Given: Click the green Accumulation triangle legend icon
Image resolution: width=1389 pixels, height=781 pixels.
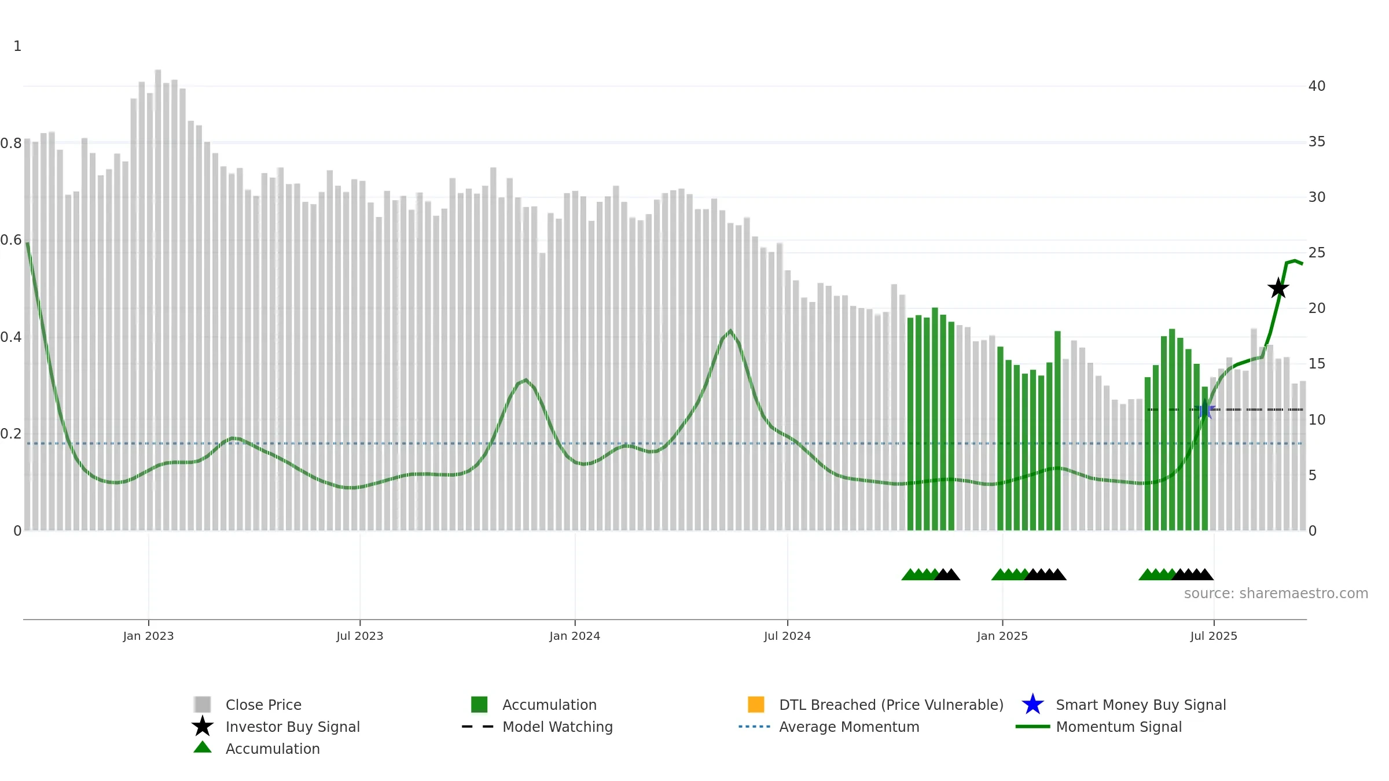Looking at the screenshot, I should click(x=203, y=747).
